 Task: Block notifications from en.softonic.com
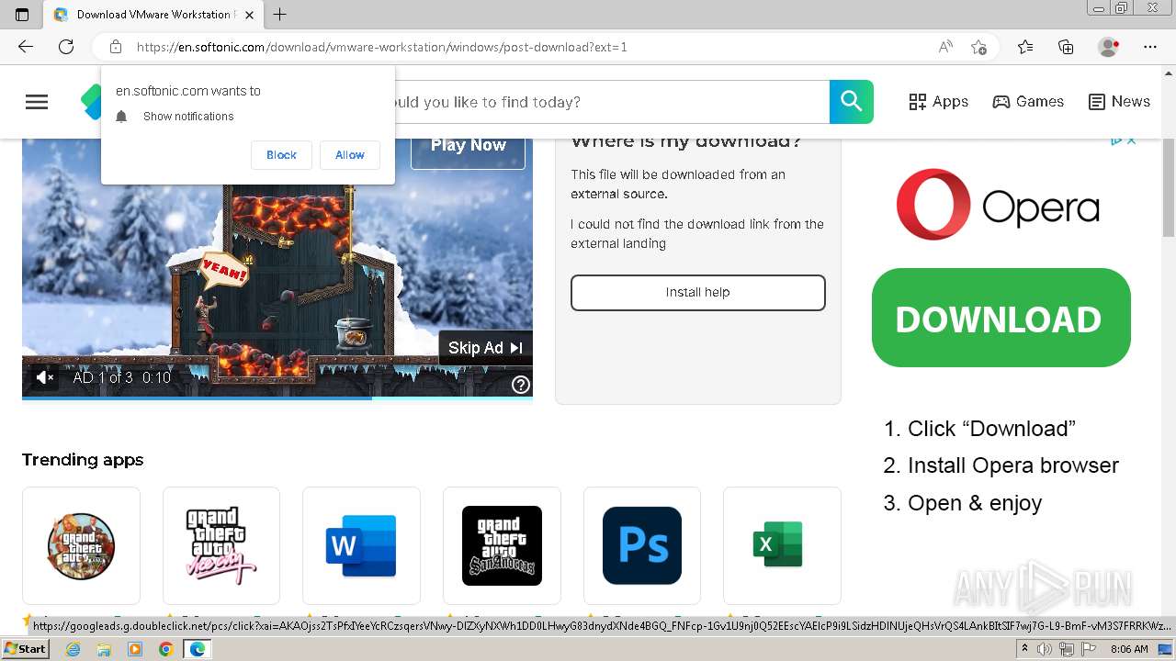coord(281,155)
